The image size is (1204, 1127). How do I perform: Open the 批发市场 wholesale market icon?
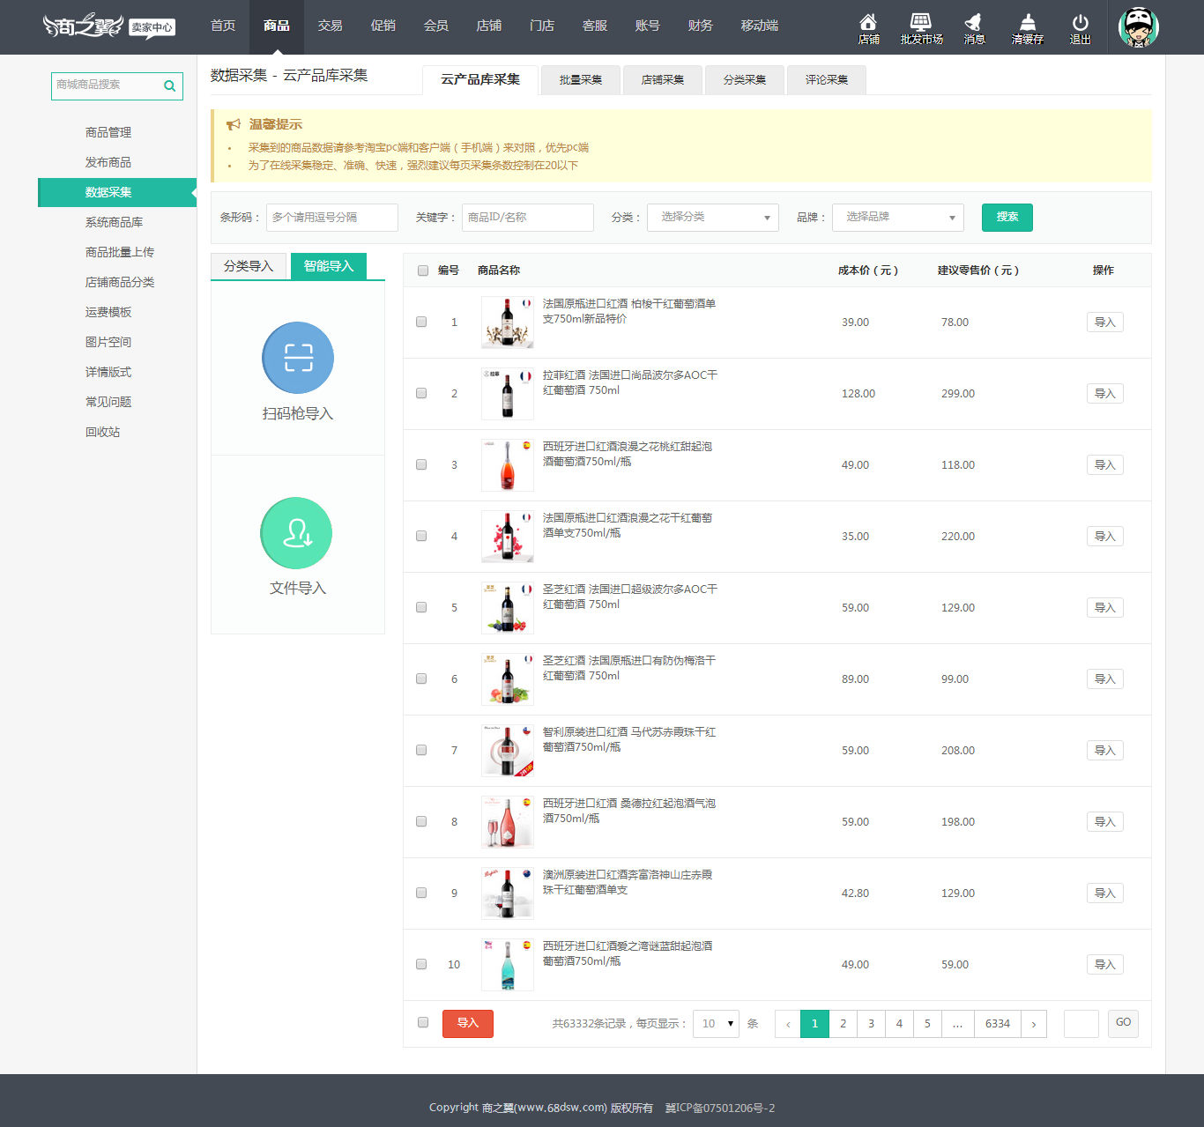(921, 28)
